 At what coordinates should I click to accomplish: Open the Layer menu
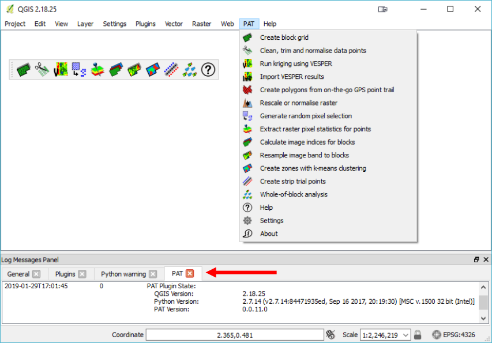tap(85, 24)
